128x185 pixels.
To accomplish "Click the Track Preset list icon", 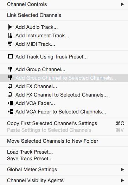I will click(10, 56).
